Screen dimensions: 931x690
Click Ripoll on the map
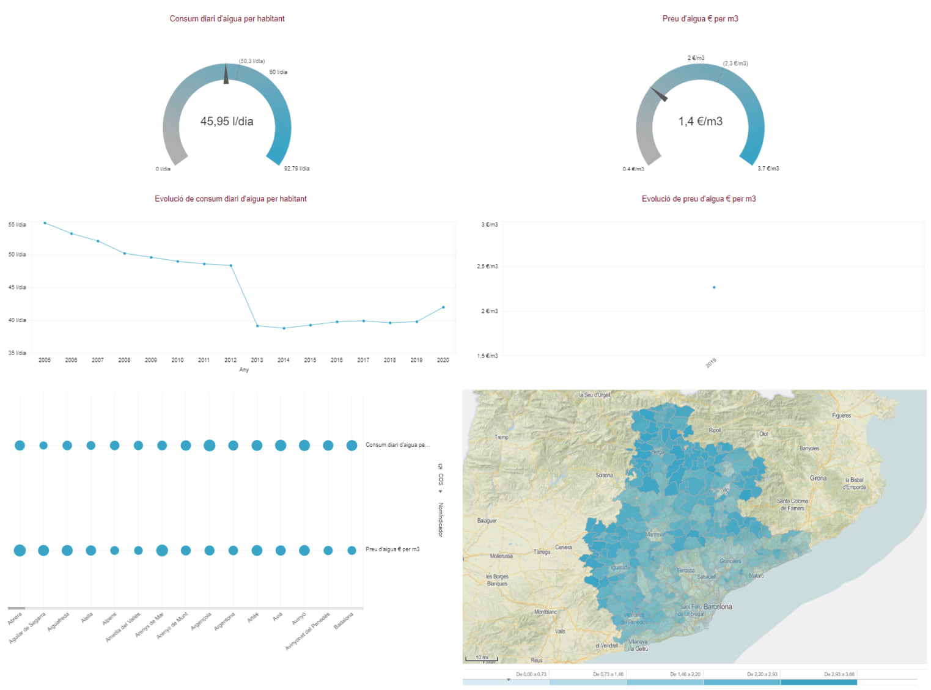coord(715,430)
